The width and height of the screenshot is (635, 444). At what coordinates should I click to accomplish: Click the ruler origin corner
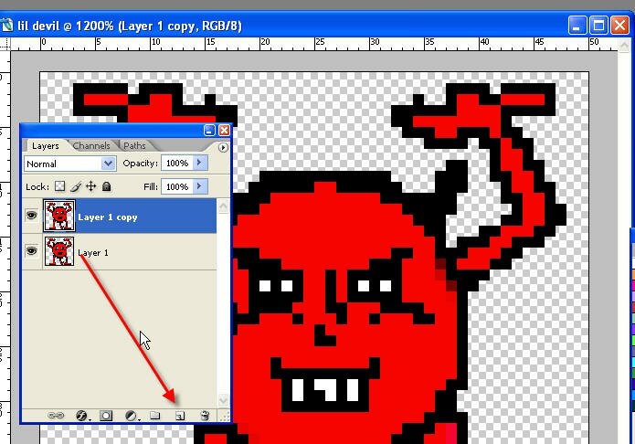click(x=5, y=44)
